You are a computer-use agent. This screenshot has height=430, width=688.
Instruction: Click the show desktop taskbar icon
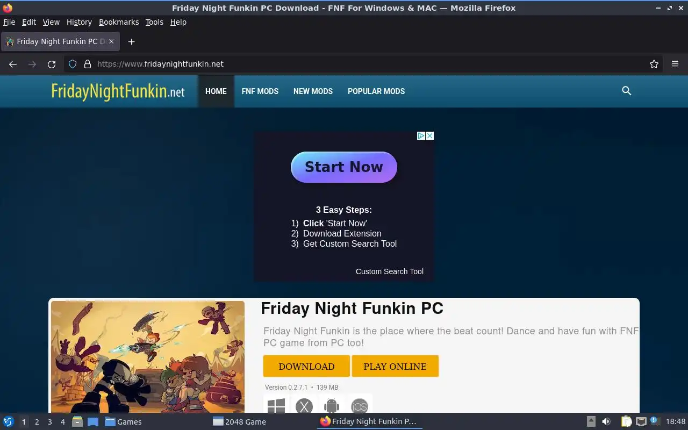[92, 422]
